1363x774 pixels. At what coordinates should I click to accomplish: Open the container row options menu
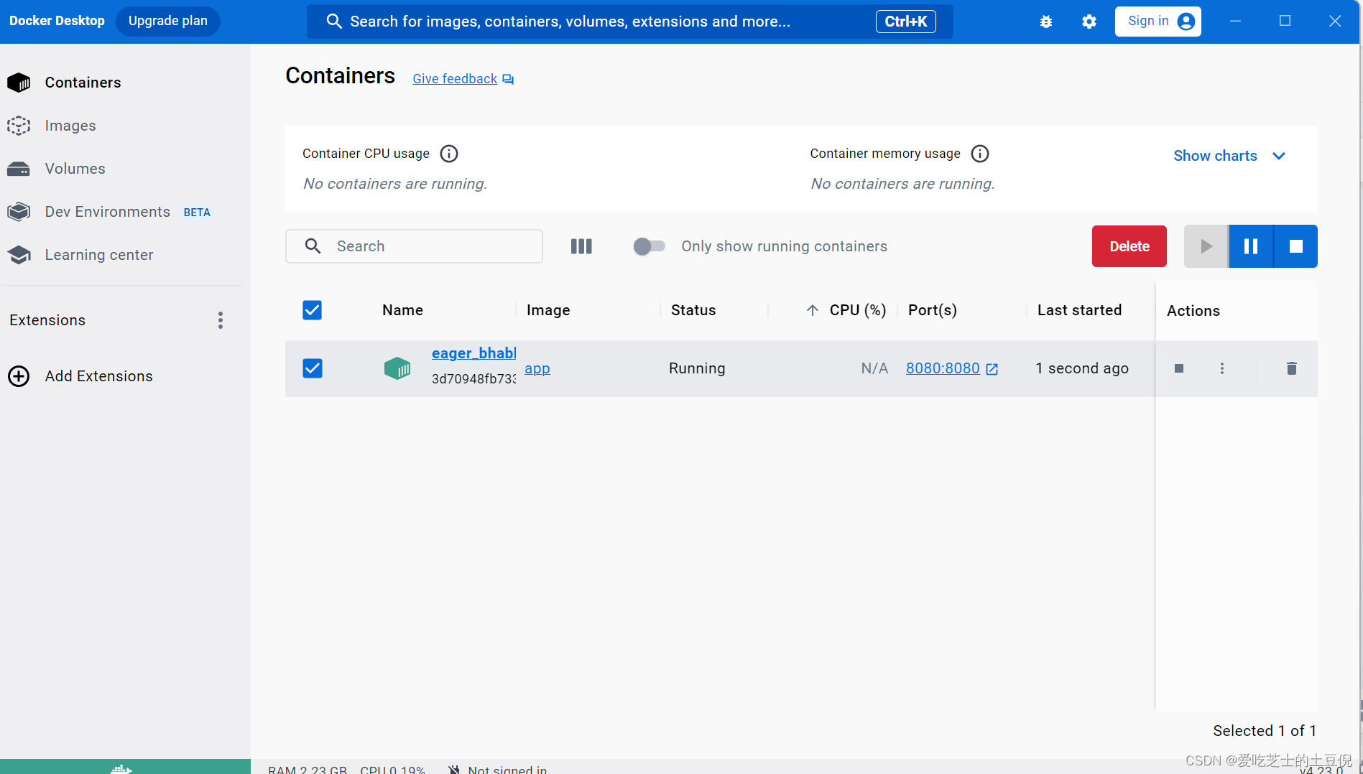(x=1221, y=368)
